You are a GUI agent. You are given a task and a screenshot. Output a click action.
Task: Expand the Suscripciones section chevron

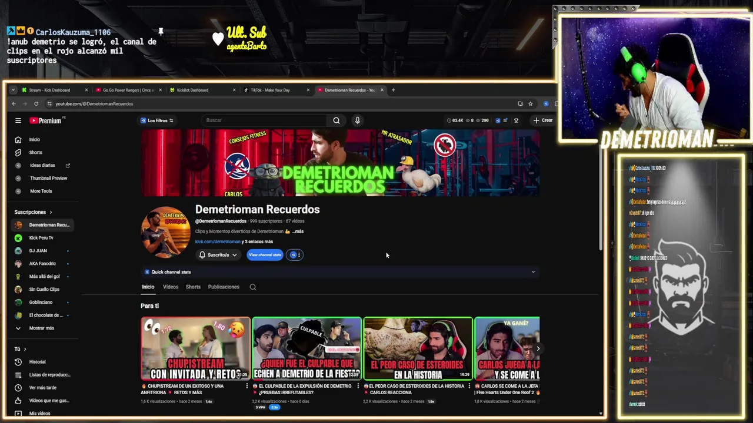(51, 212)
